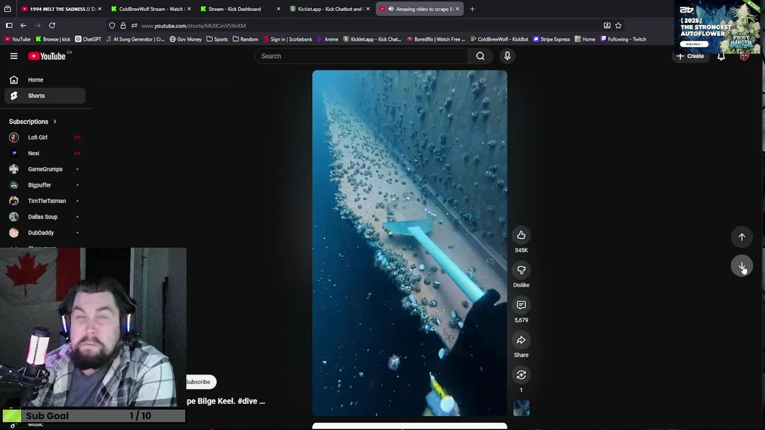
Task: Open the YouTube hamburger guide menu
Action: click(14, 56)
